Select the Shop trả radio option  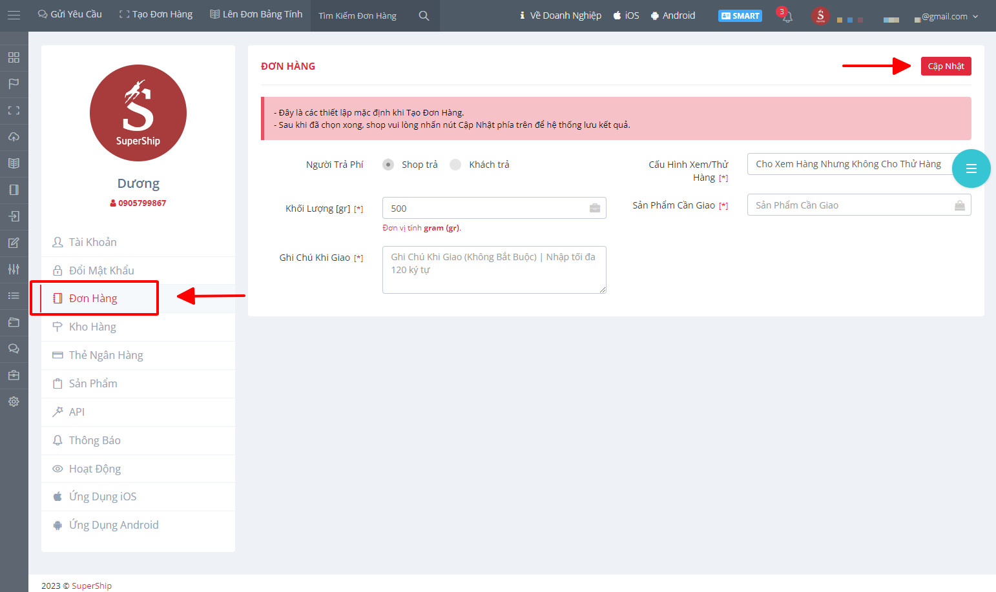pos(388,165)
